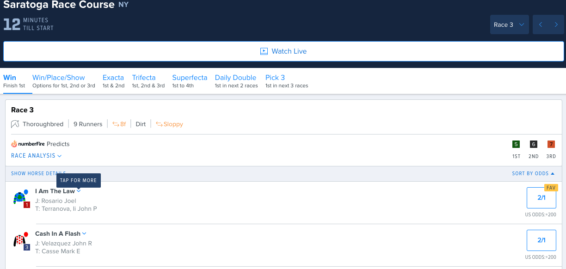This screenshot has height=269, width=566.
Task: Click Show Horse Details link
Action: point(38,174)
